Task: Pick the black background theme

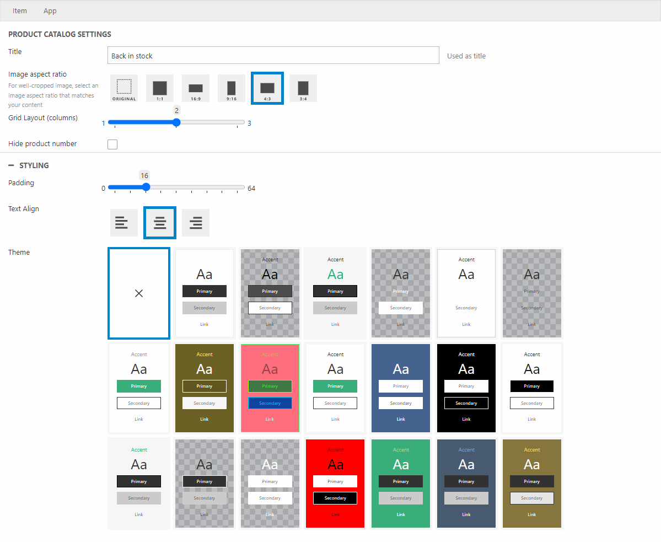Action: (466, 388)
